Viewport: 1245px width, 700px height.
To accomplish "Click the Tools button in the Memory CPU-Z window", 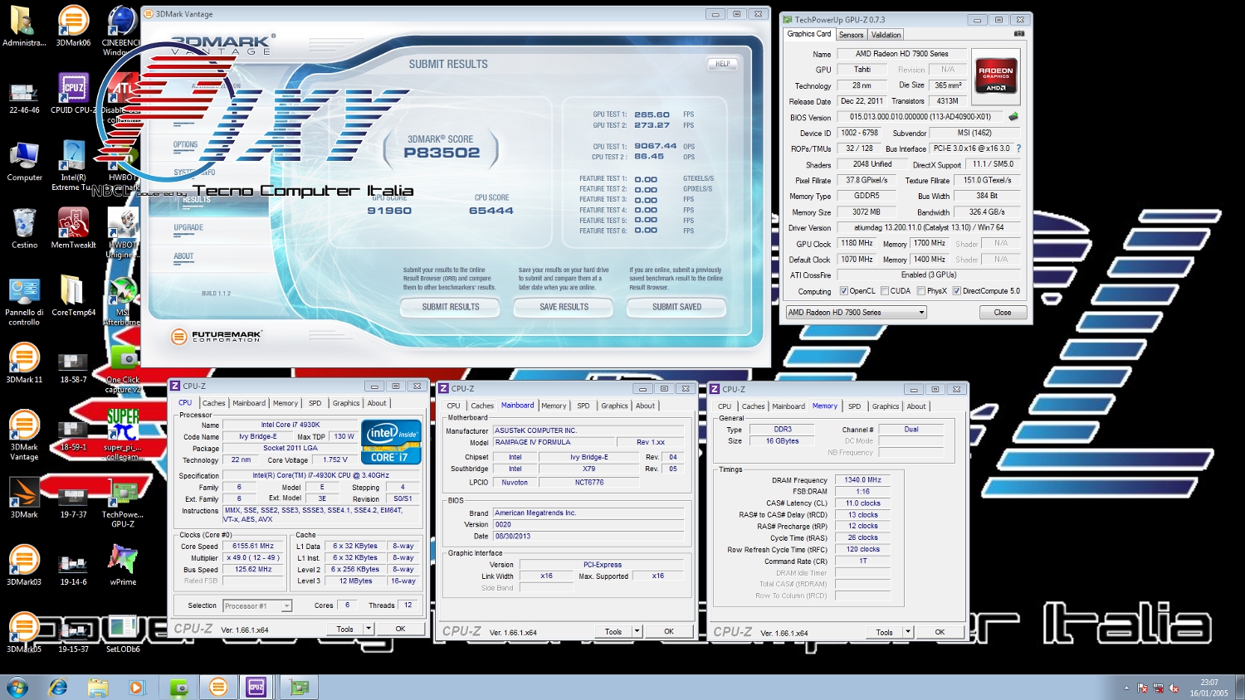I will [x=885, y=632].
